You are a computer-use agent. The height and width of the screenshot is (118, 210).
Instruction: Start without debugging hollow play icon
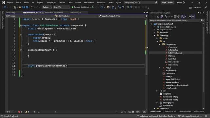[93, 7]
